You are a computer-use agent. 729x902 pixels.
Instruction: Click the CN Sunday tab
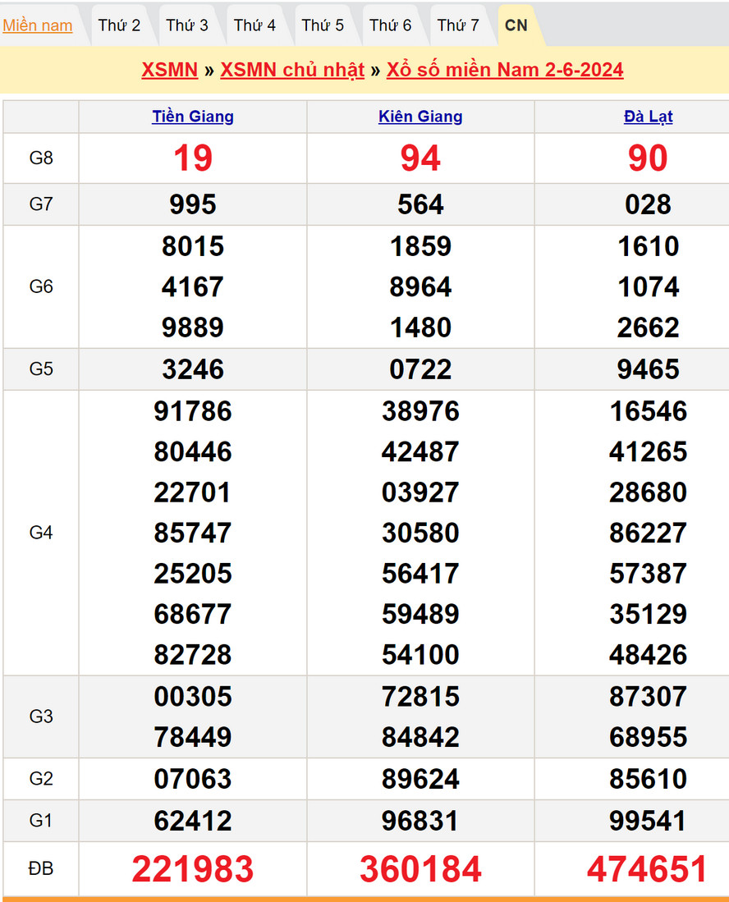point(516,25)
